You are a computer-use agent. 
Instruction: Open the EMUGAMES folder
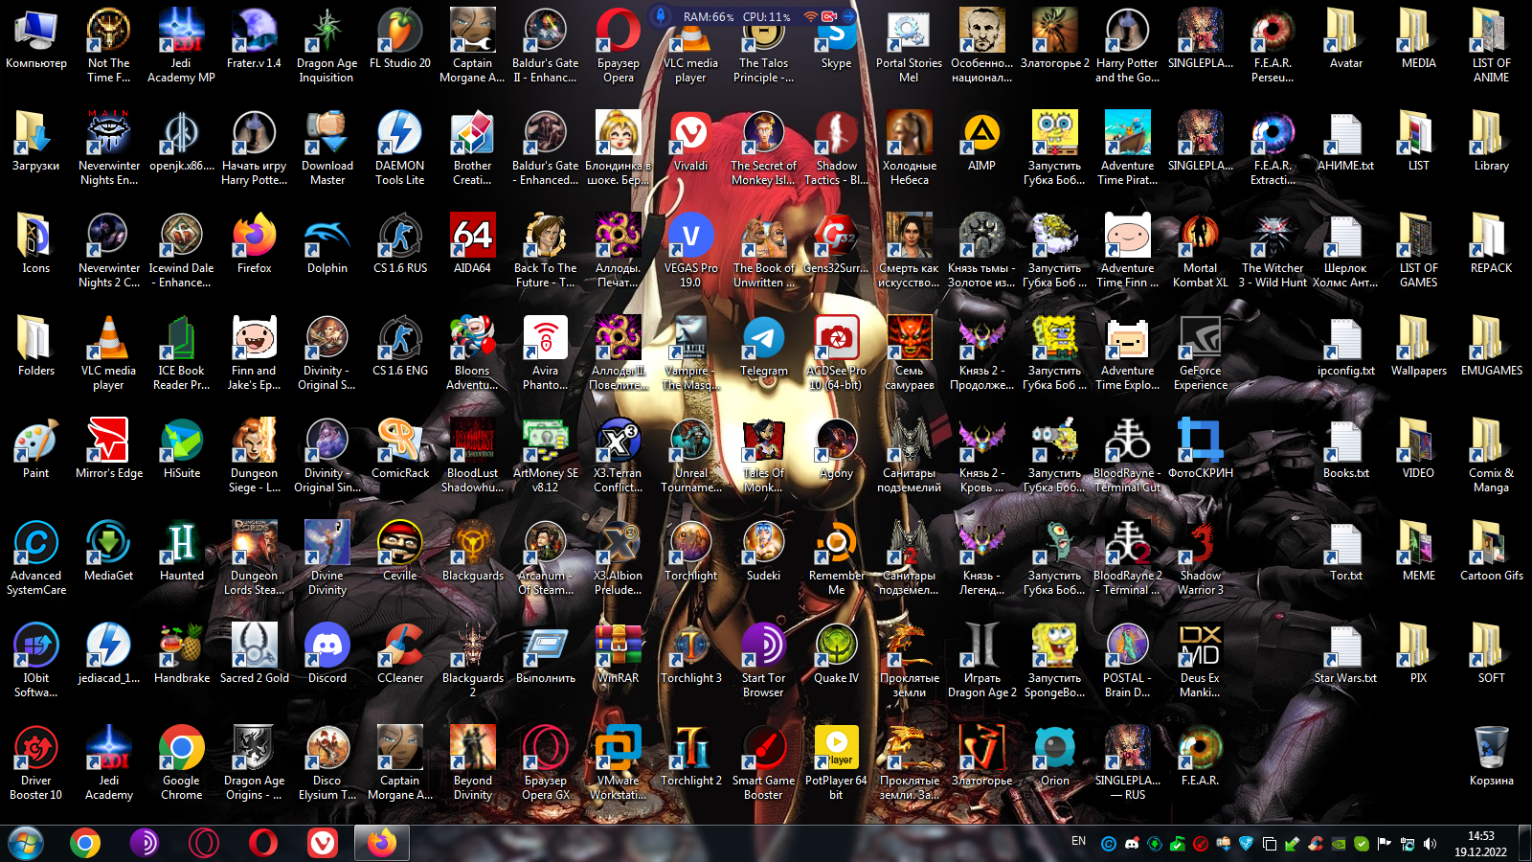click(1491, 346)
